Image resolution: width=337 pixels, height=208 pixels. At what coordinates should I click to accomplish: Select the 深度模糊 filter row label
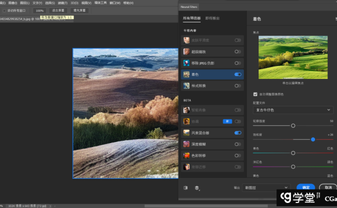click(x=198, y=144)
